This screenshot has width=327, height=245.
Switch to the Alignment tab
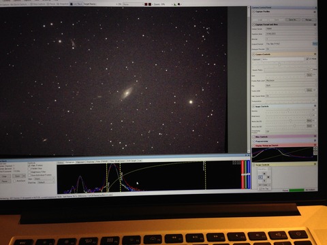click(x=80, y=162)
